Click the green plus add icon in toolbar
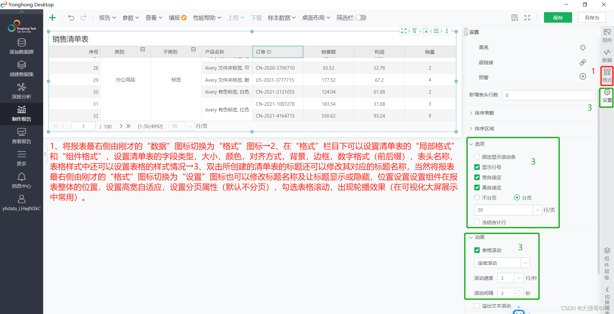The image size is (614, 314). point(52,18)
